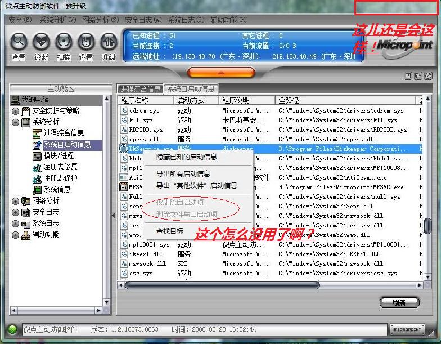441x344 pixels.
Task: Select 我的电脑 in the tree
Action: pos(35,99)
